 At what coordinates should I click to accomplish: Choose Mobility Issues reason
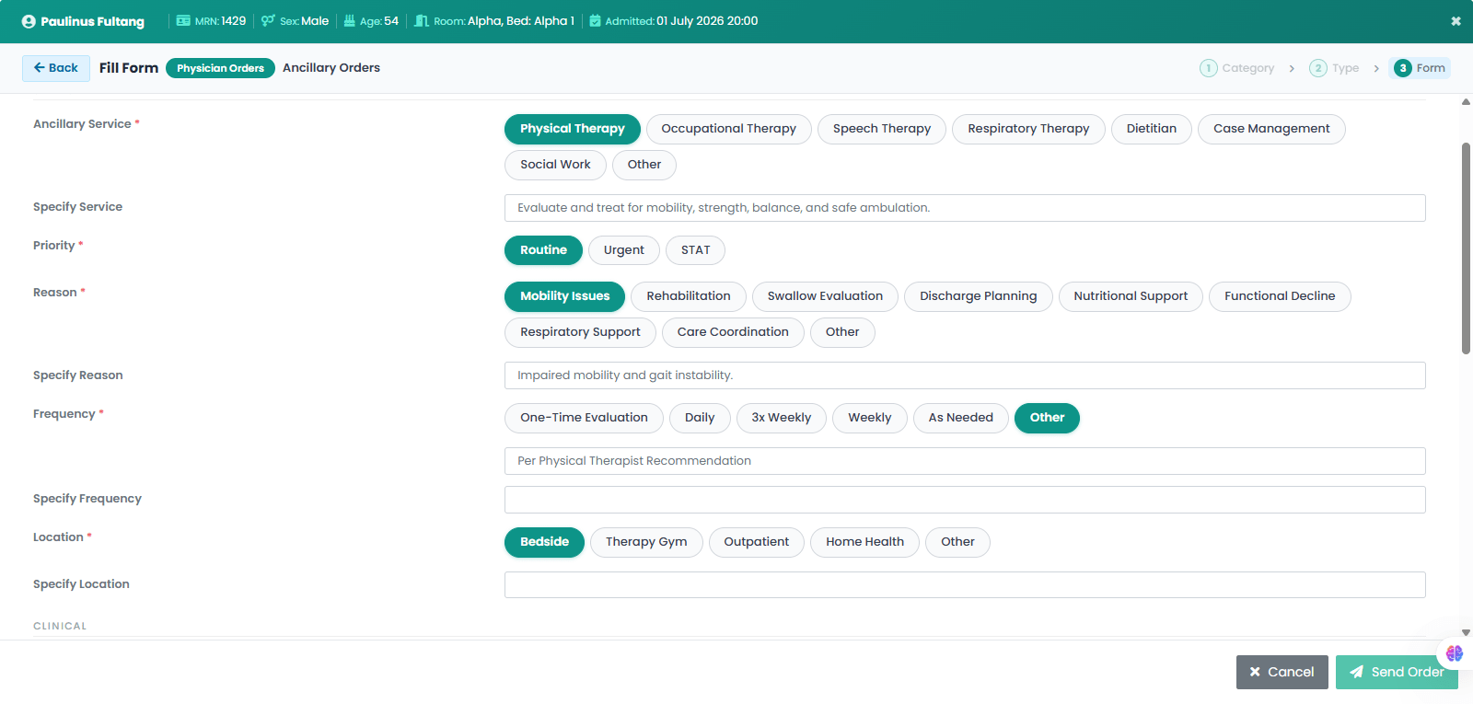coord(564,296)
